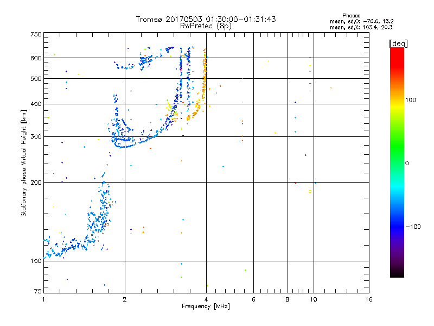
Task: Click the x-axis '4' tick label
Action: point(206,299)
